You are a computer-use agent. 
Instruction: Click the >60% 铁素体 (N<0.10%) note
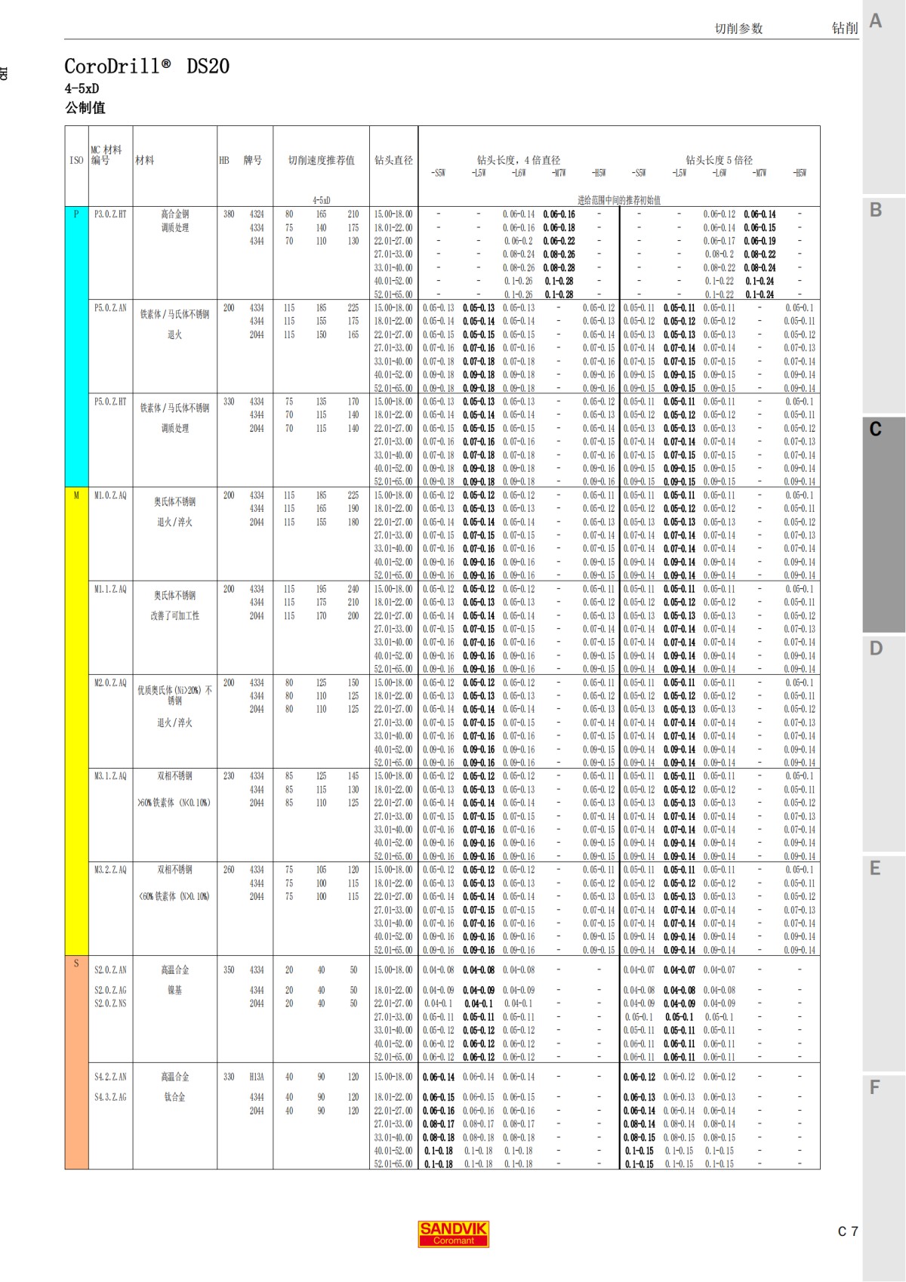tap(175, 803)
